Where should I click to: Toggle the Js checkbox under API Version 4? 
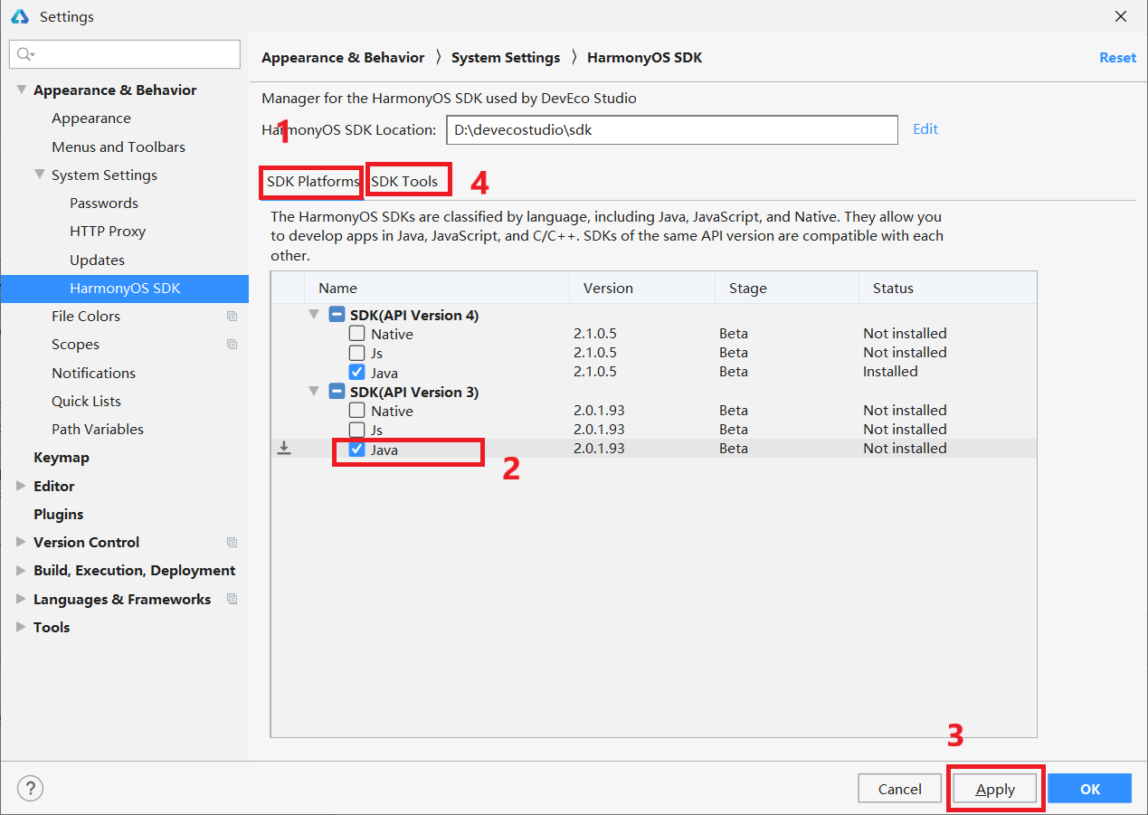357,352
